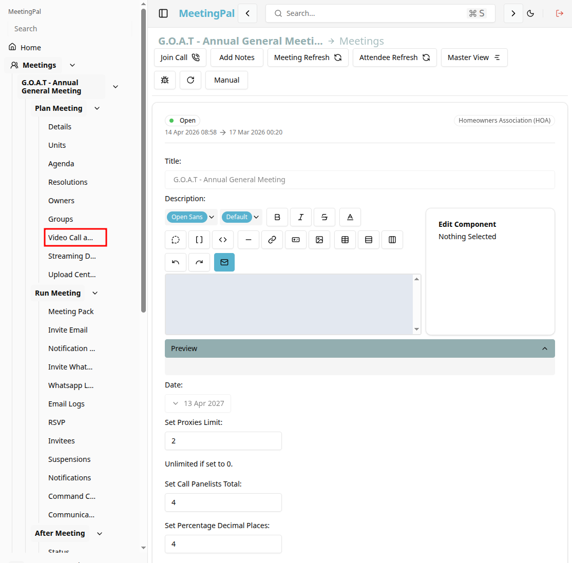This screenshot has height=563, width=572.
Task: Collapse the Meetings sidebar group
Action: click(72, 65)
